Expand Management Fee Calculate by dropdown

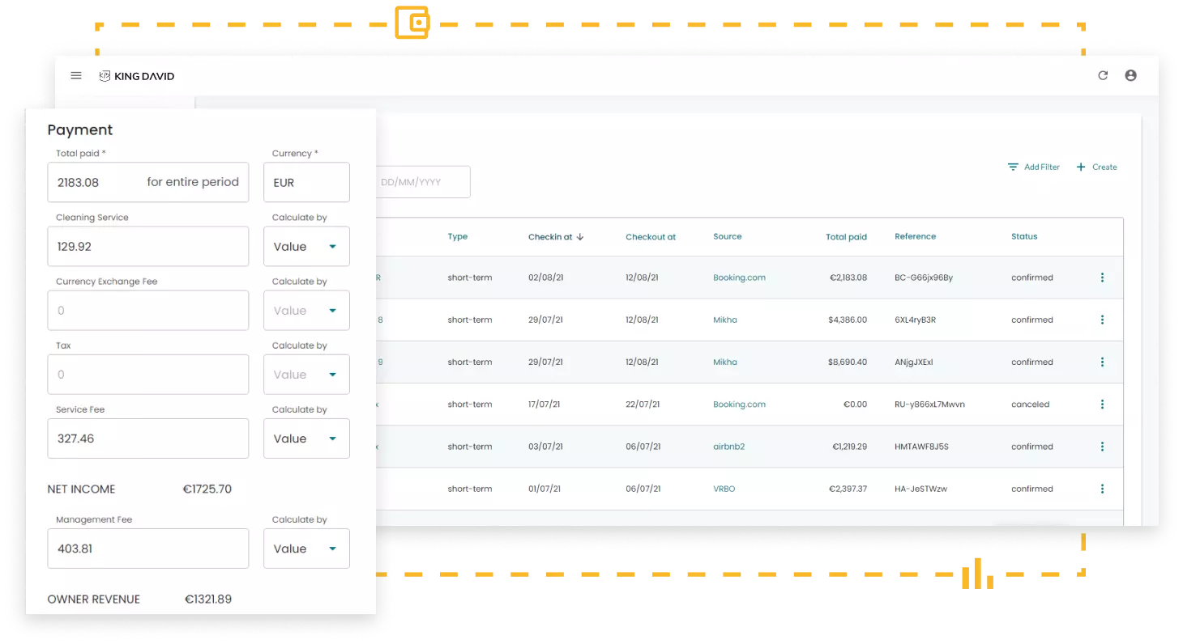306,549
